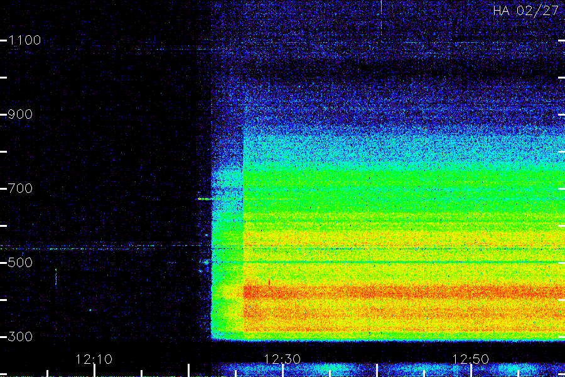Click the 12:10 time axis label
This screenshot has height=377, width=565.
coord(94,359)
